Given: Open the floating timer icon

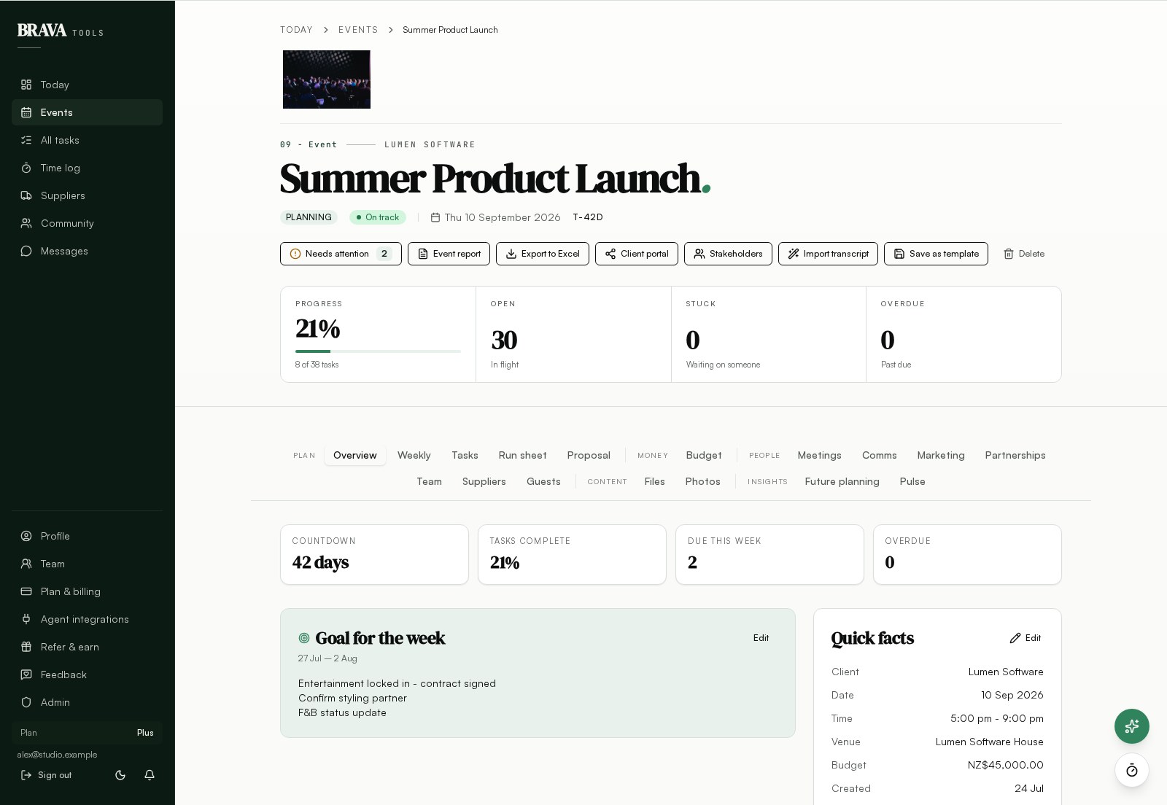Looking at the screenshot, I should tap(1132, 770).
